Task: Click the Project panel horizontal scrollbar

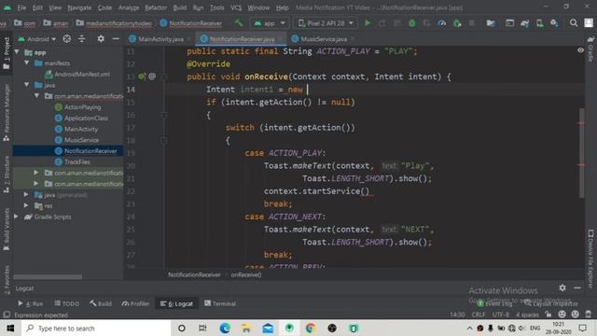Action: pos(48,277)
